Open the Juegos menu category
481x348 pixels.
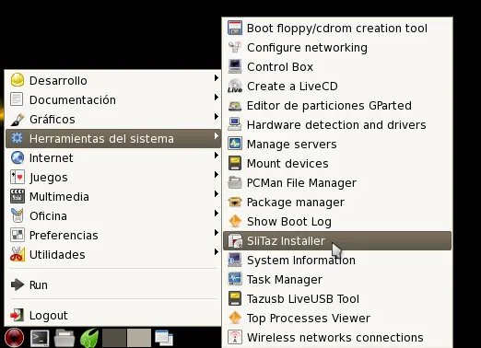[x=113, y=177]
